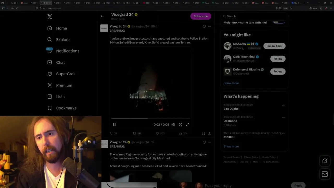Open the floating Messages button
The width and height of the screenshot is (334, 188).
(x=325, y=174)
